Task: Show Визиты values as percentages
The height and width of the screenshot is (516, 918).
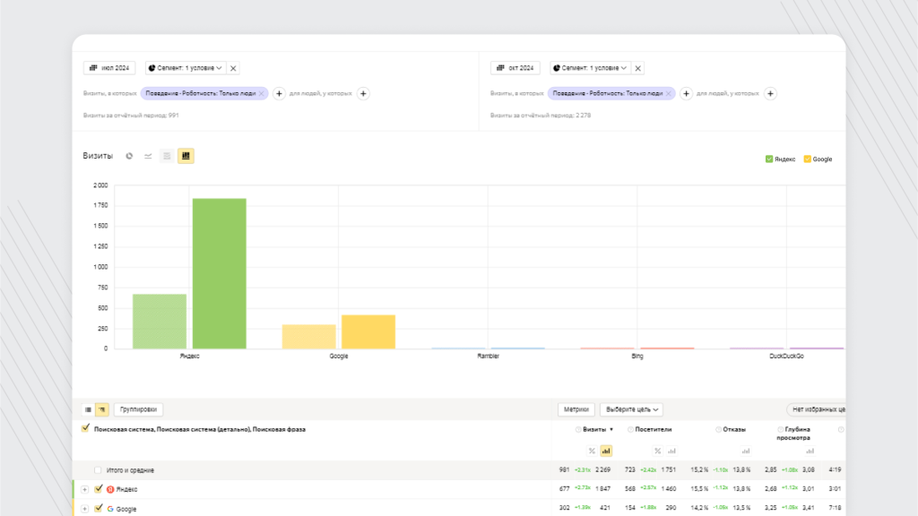Action: point(592,451)
